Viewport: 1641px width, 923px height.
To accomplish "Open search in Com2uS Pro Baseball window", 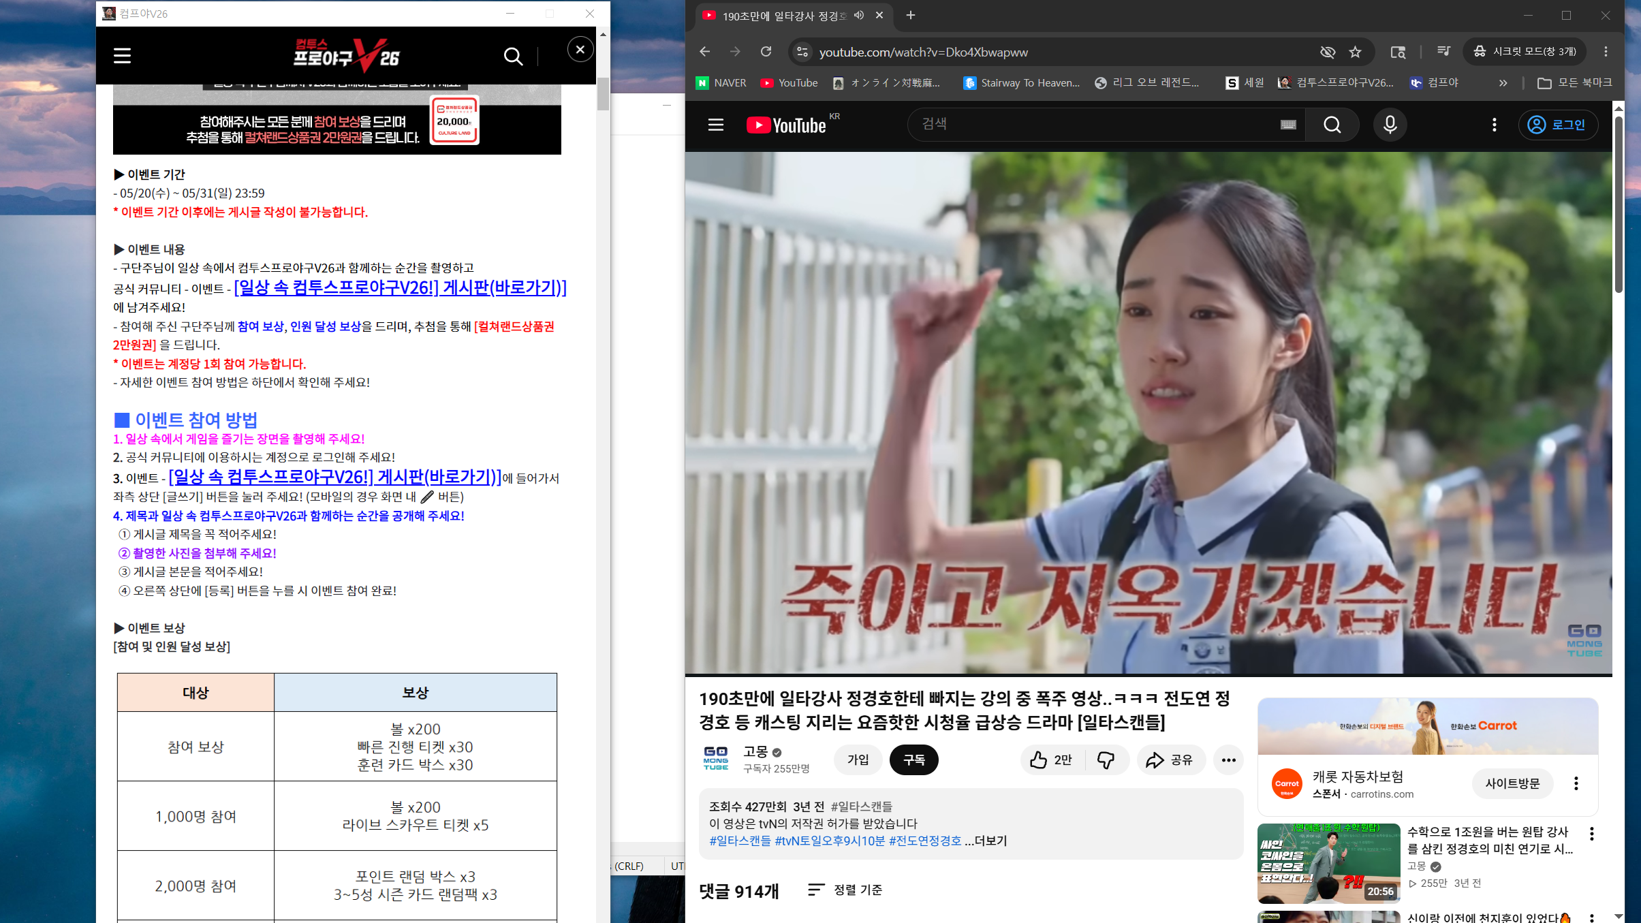I will point(513,56).
